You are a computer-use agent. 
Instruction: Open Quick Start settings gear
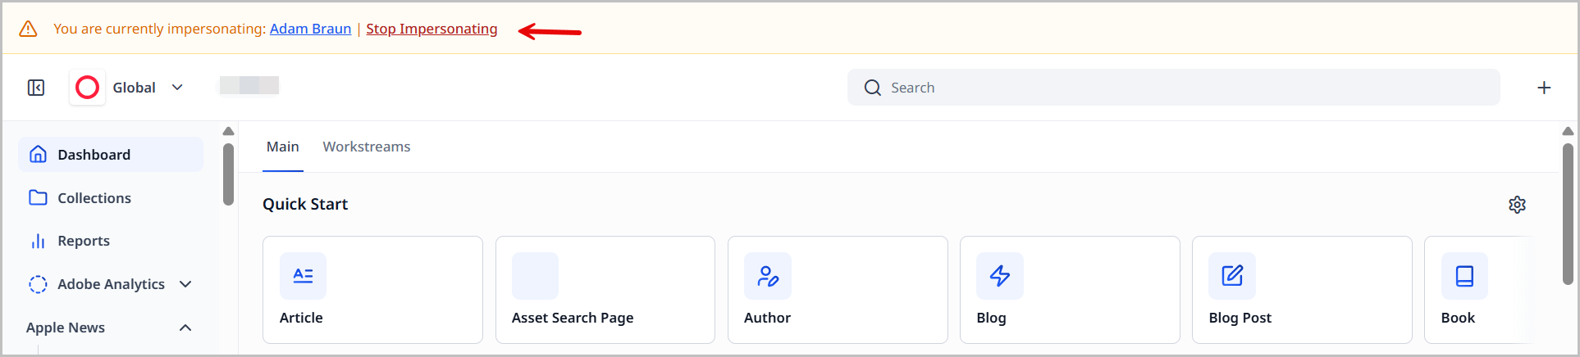coord(1517,205)
